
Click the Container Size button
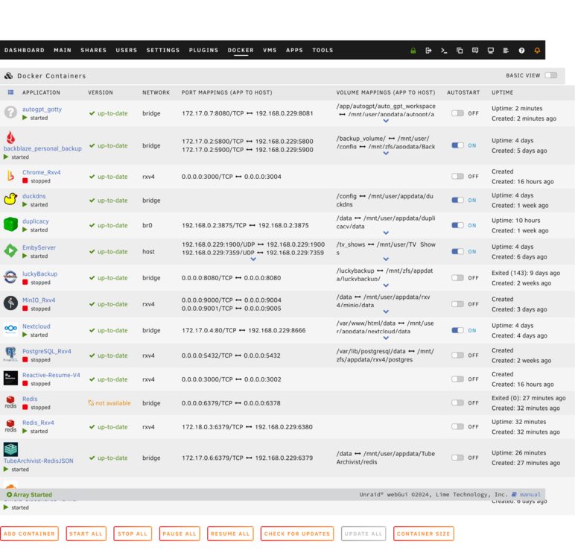click(423, 534)
